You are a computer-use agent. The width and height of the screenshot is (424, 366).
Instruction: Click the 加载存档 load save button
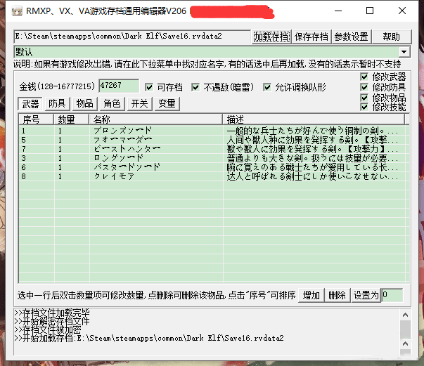(271, 37)
